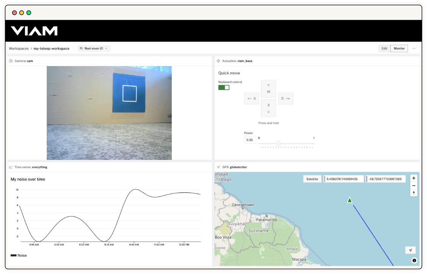Open map attribution info icon
This screenshot has width=427, height=274.
414,260
